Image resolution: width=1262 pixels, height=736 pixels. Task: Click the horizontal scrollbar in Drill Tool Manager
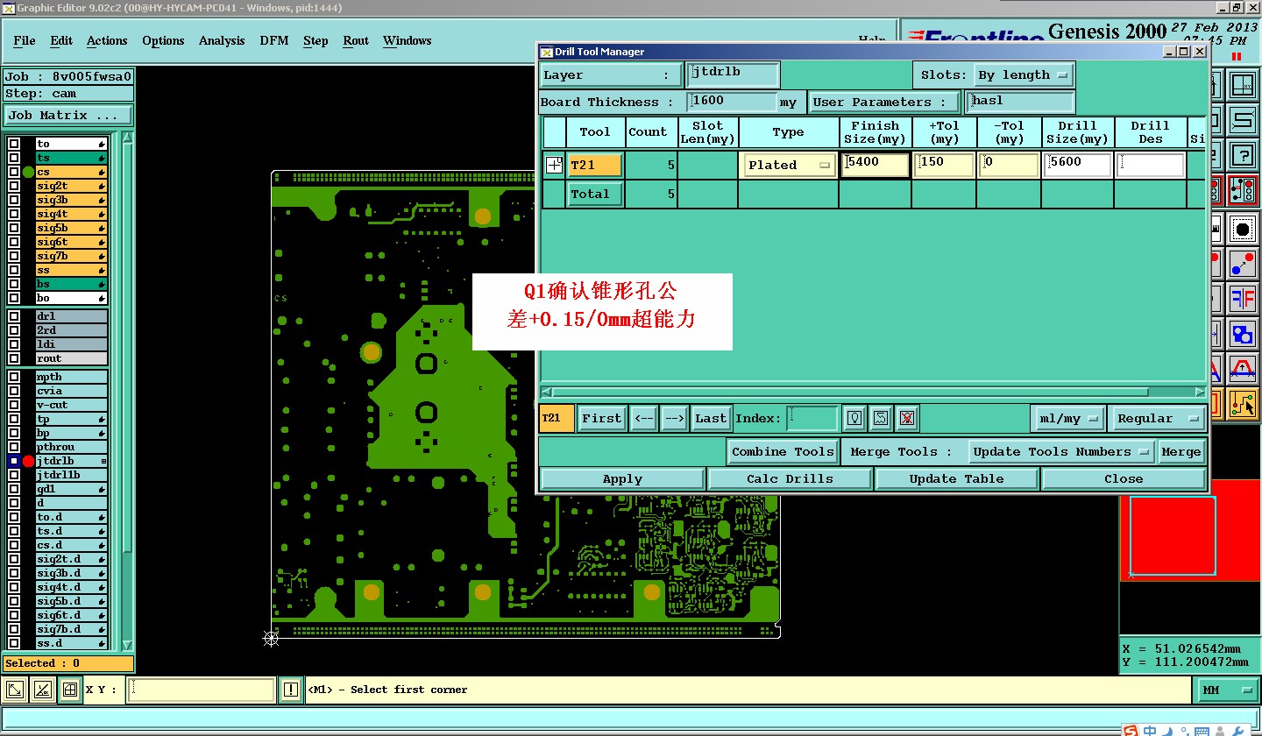click(872, 392)
